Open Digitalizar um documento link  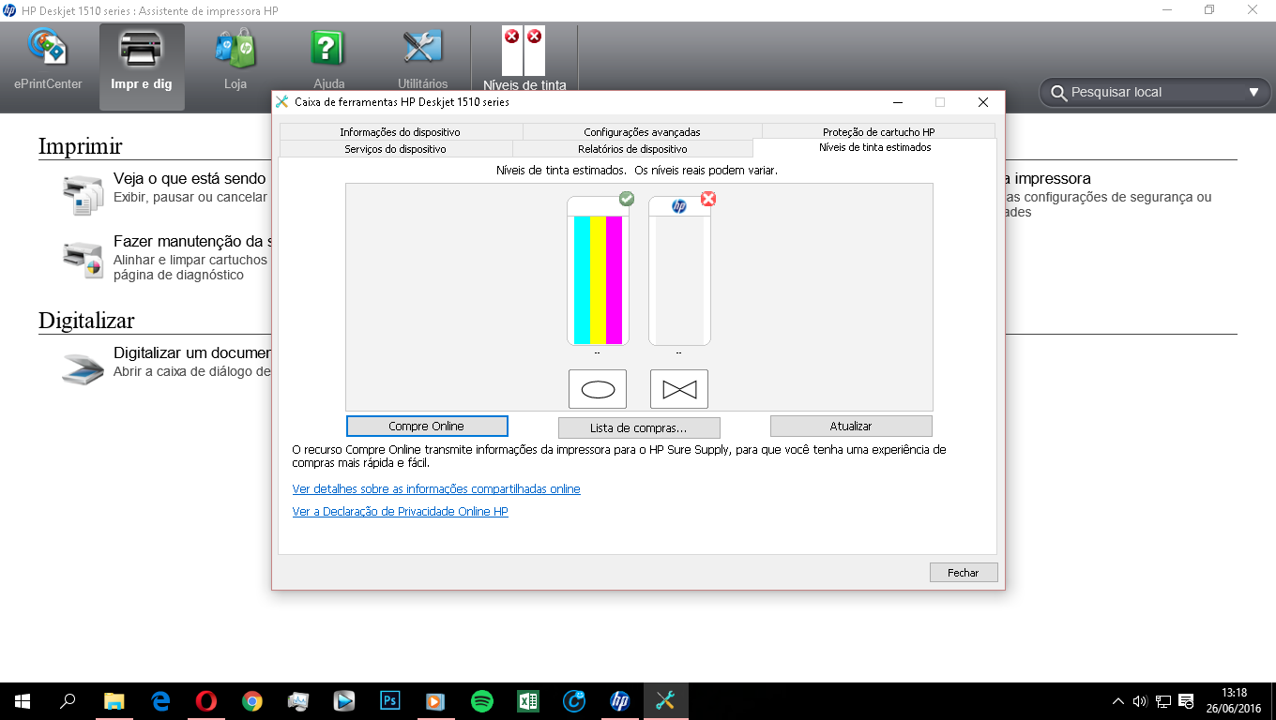click(192, 353)
